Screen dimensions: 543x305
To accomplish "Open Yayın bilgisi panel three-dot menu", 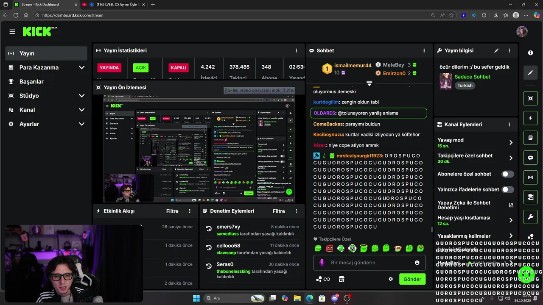I will pyautogui.click(x=509, y=50).
